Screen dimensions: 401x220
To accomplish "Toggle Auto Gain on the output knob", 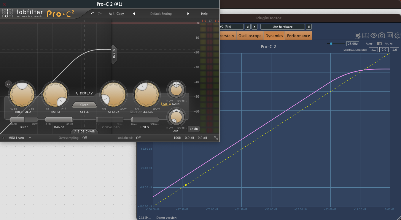I will (166, 104).
